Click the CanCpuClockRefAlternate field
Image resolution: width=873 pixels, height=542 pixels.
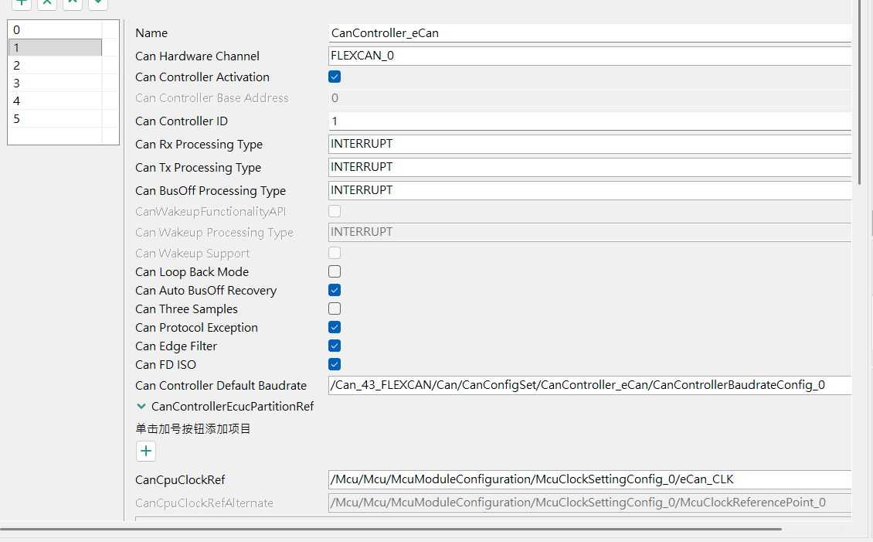click(589, 503)
